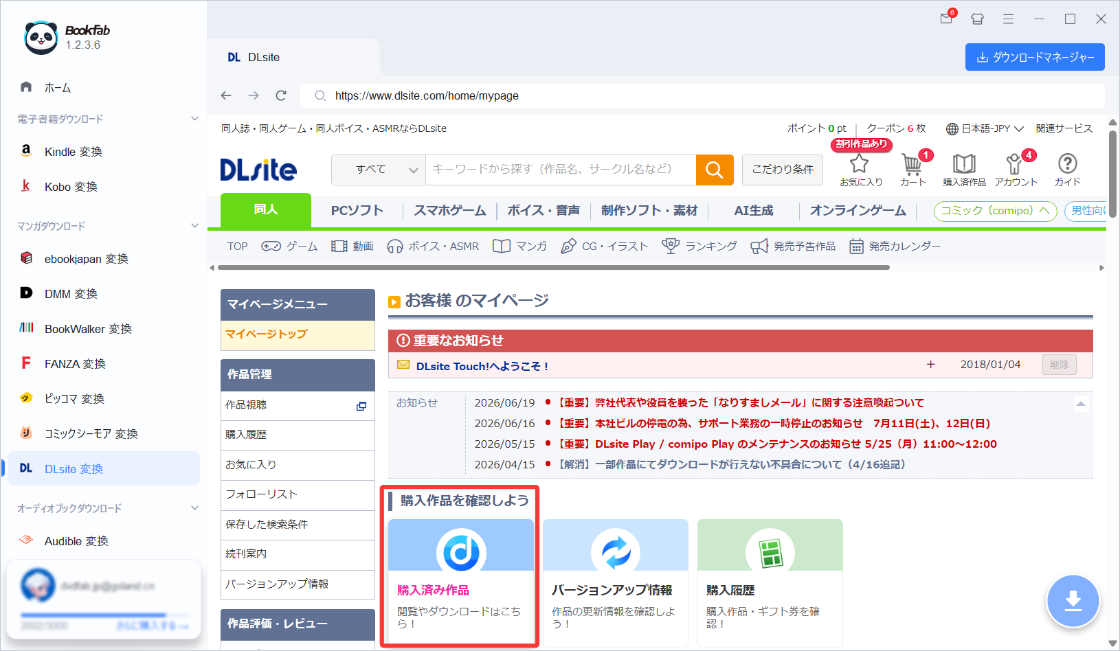Click the orange search magnifier button
The image size is (1120, 651).
click(x=715, y=170)
